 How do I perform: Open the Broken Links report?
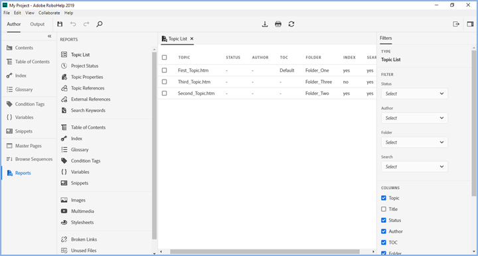[84, 239]
